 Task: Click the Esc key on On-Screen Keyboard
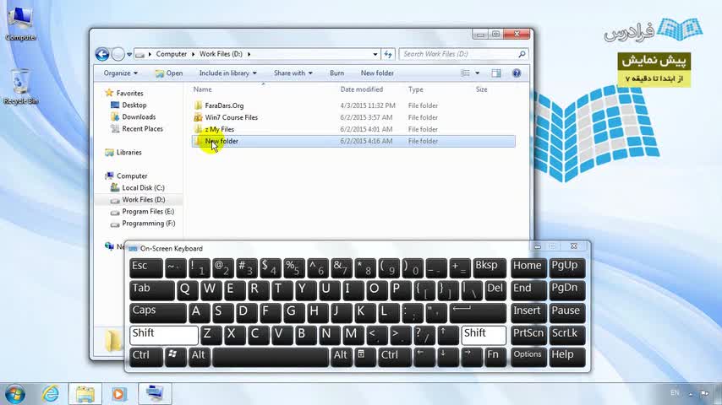coord(146,268)
